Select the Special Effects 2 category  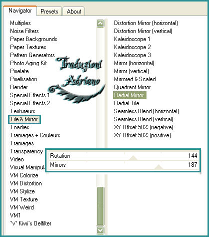pos(30,103)
